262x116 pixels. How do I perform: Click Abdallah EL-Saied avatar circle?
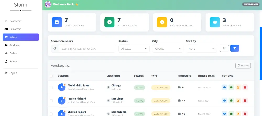coord(62,87)
